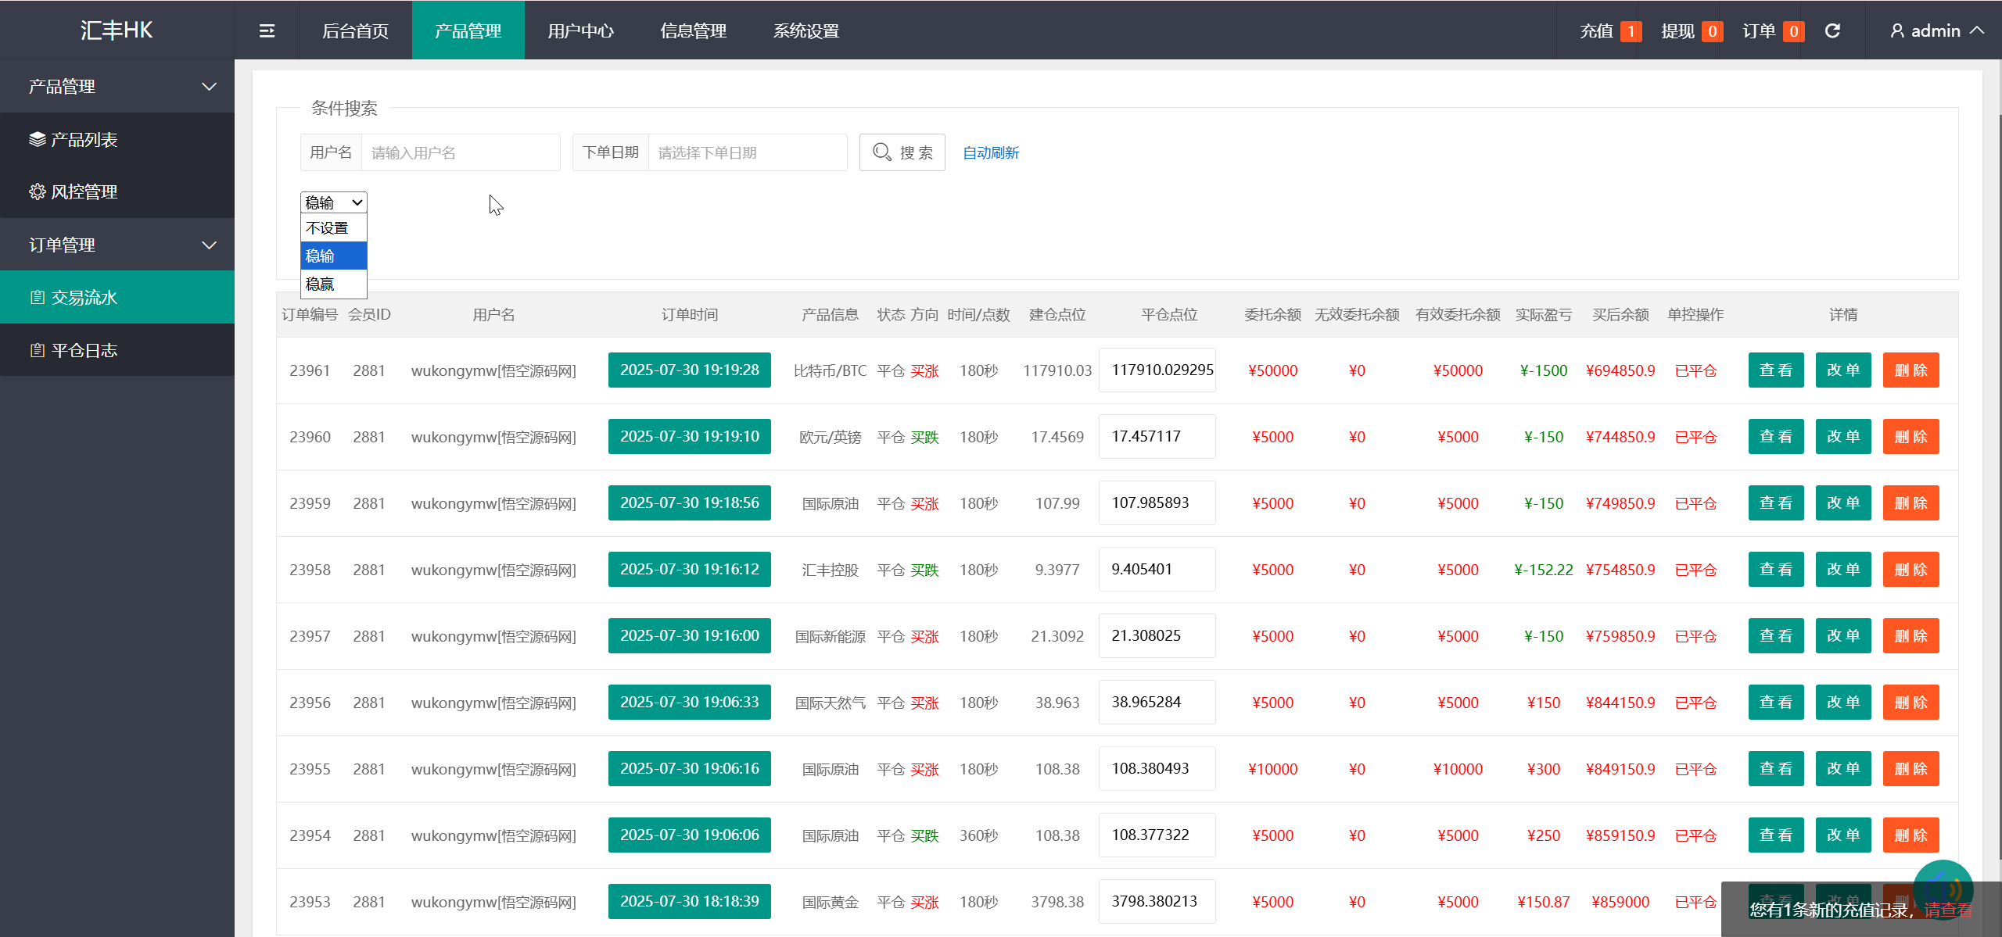Screen dimensions: 2002x937
Task: Click the 订单 notification badge
Action: tap(1793, 31)
